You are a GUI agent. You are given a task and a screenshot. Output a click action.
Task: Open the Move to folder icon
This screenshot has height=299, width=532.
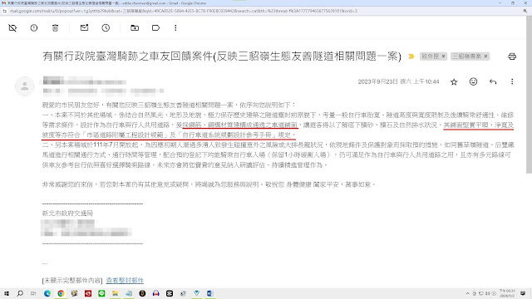[135, 27]
